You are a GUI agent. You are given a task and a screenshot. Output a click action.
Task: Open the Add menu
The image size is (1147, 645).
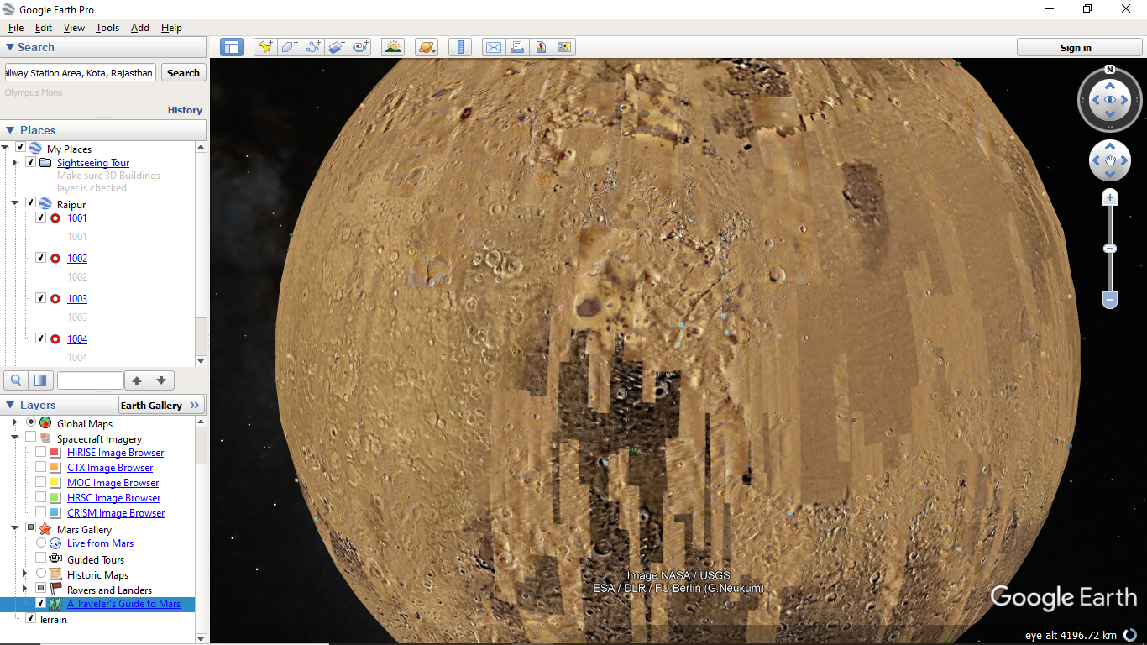point(139,28)
